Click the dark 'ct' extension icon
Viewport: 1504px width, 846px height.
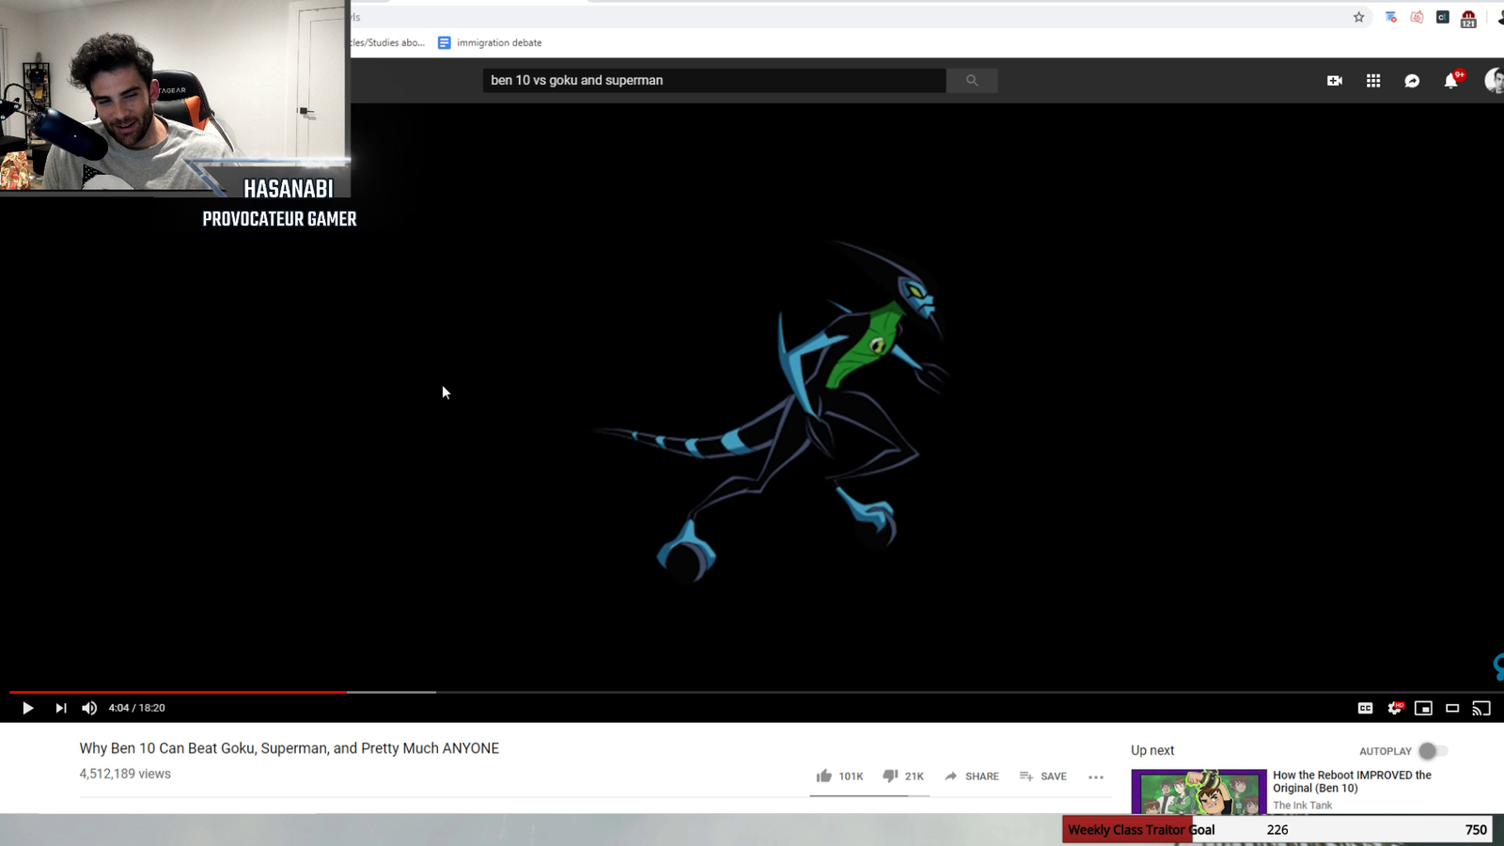coord(1442,17)
